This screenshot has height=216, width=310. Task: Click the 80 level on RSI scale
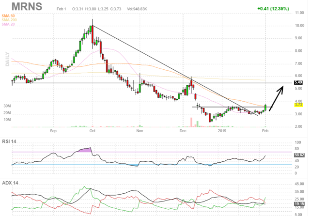point(296,149)
